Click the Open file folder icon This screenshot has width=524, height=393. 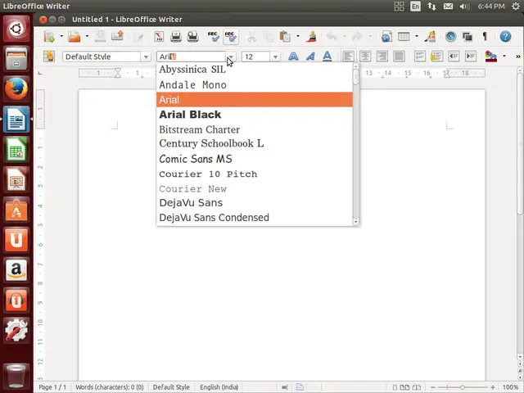click(75, 36)
